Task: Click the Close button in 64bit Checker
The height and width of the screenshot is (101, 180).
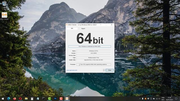Action: (x=110, y=70)
